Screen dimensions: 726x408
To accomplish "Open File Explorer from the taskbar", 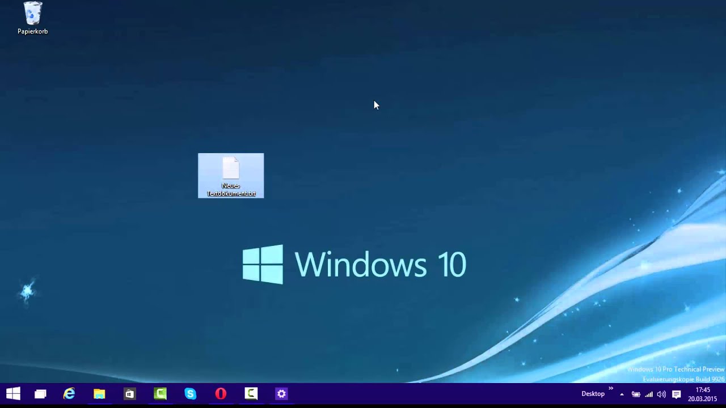I will pos(99,394).
